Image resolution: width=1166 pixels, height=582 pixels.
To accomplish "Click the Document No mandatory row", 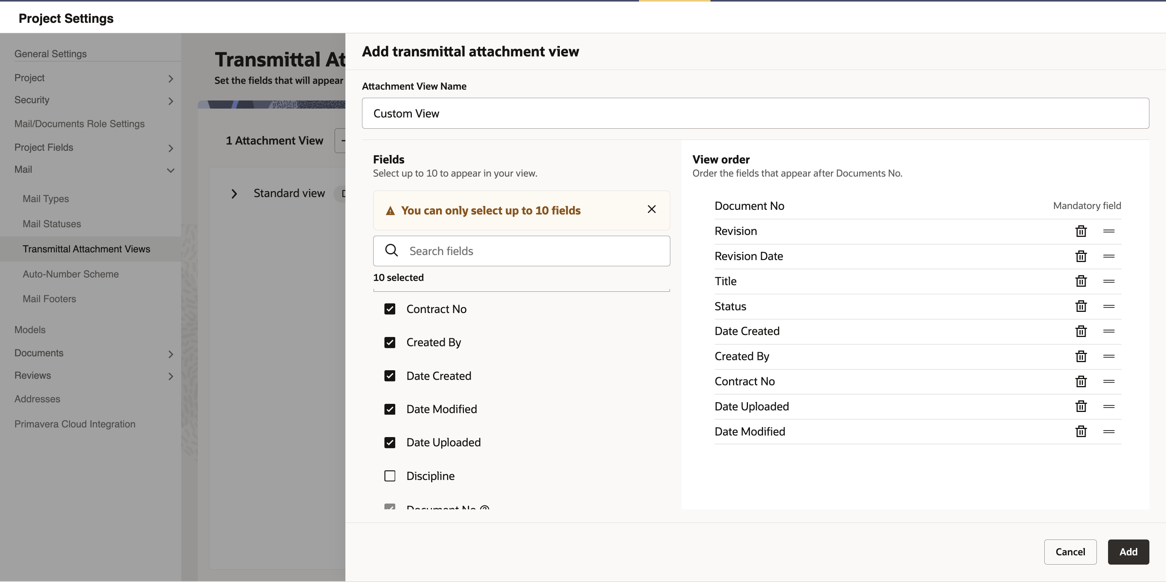I will click(918, 206).
